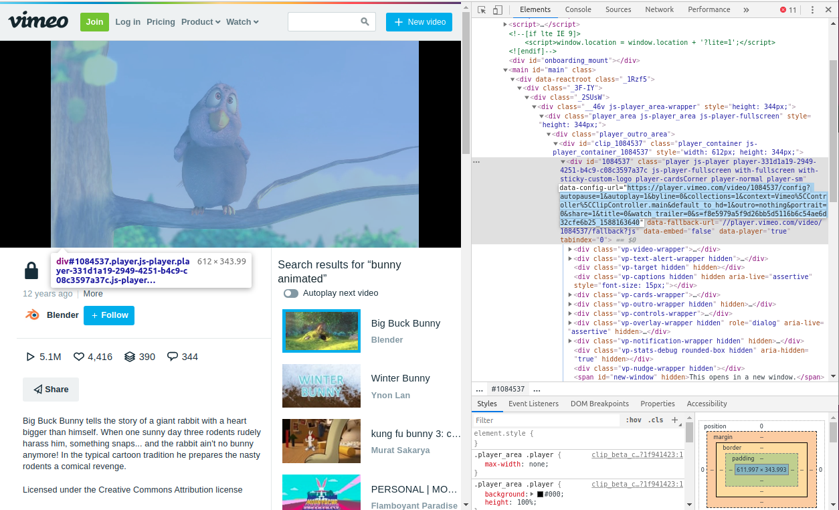Expand the background property triangle
The height and width of the screenshot is (510, 839).
531,494
